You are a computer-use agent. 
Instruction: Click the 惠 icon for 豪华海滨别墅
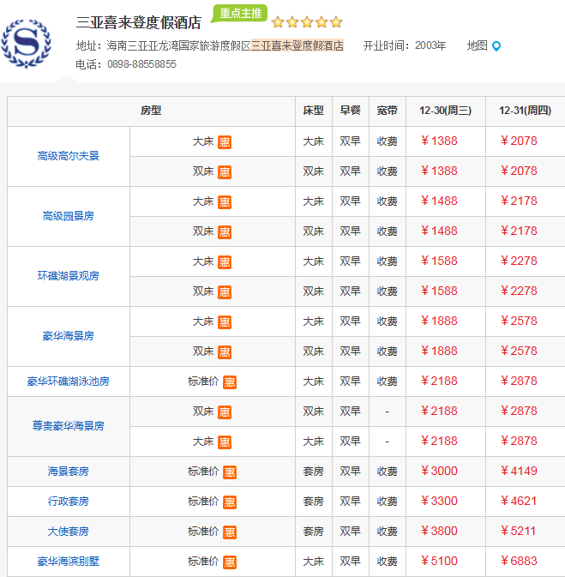click(x=229, y=562)
